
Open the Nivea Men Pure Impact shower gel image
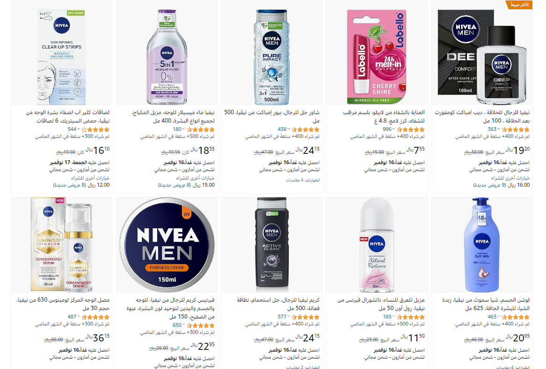tap(272, 57)
